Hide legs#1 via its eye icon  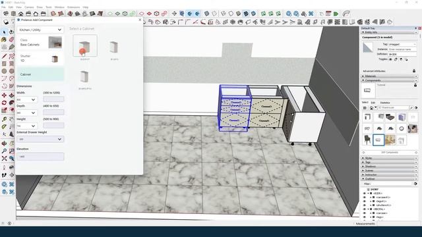[x=365, y=201]
